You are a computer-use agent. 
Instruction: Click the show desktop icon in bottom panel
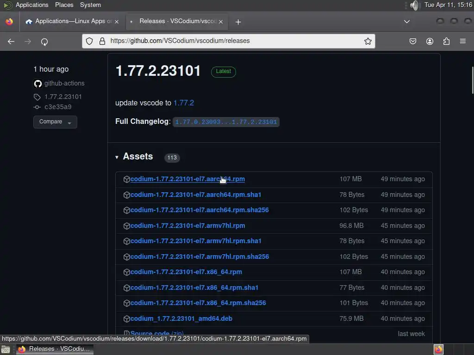(6, 349)
